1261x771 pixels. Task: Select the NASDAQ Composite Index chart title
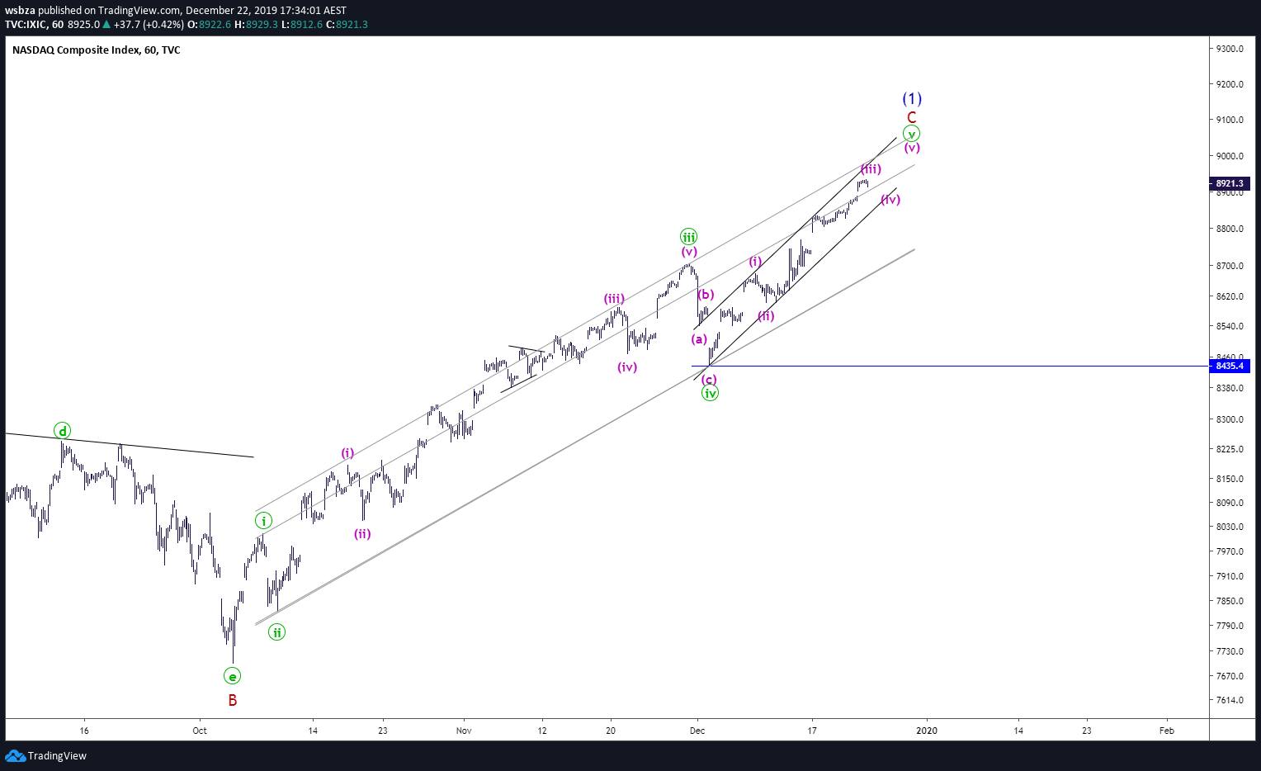tap(96, 50)
